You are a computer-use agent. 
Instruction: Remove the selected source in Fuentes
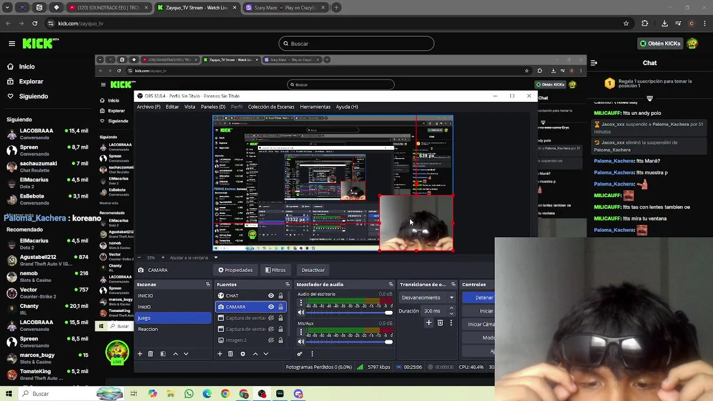[230, 354]
